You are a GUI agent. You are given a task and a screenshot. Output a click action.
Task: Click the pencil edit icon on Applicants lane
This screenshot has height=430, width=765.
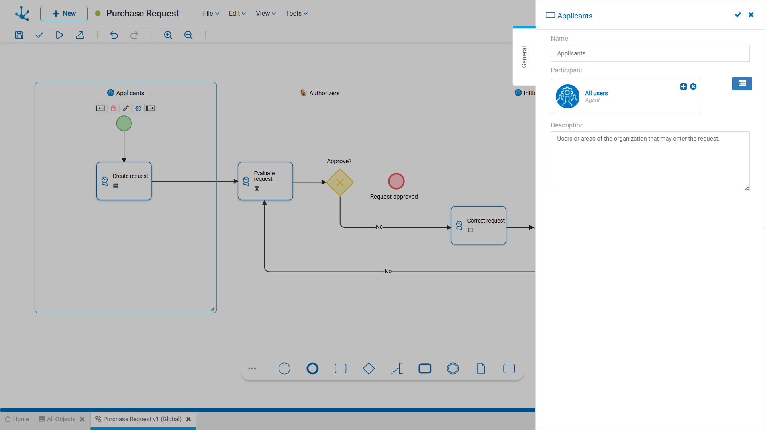click(x=126, y=108)
